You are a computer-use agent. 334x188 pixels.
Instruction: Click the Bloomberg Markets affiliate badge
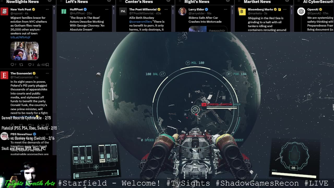[x=279, y=9]
